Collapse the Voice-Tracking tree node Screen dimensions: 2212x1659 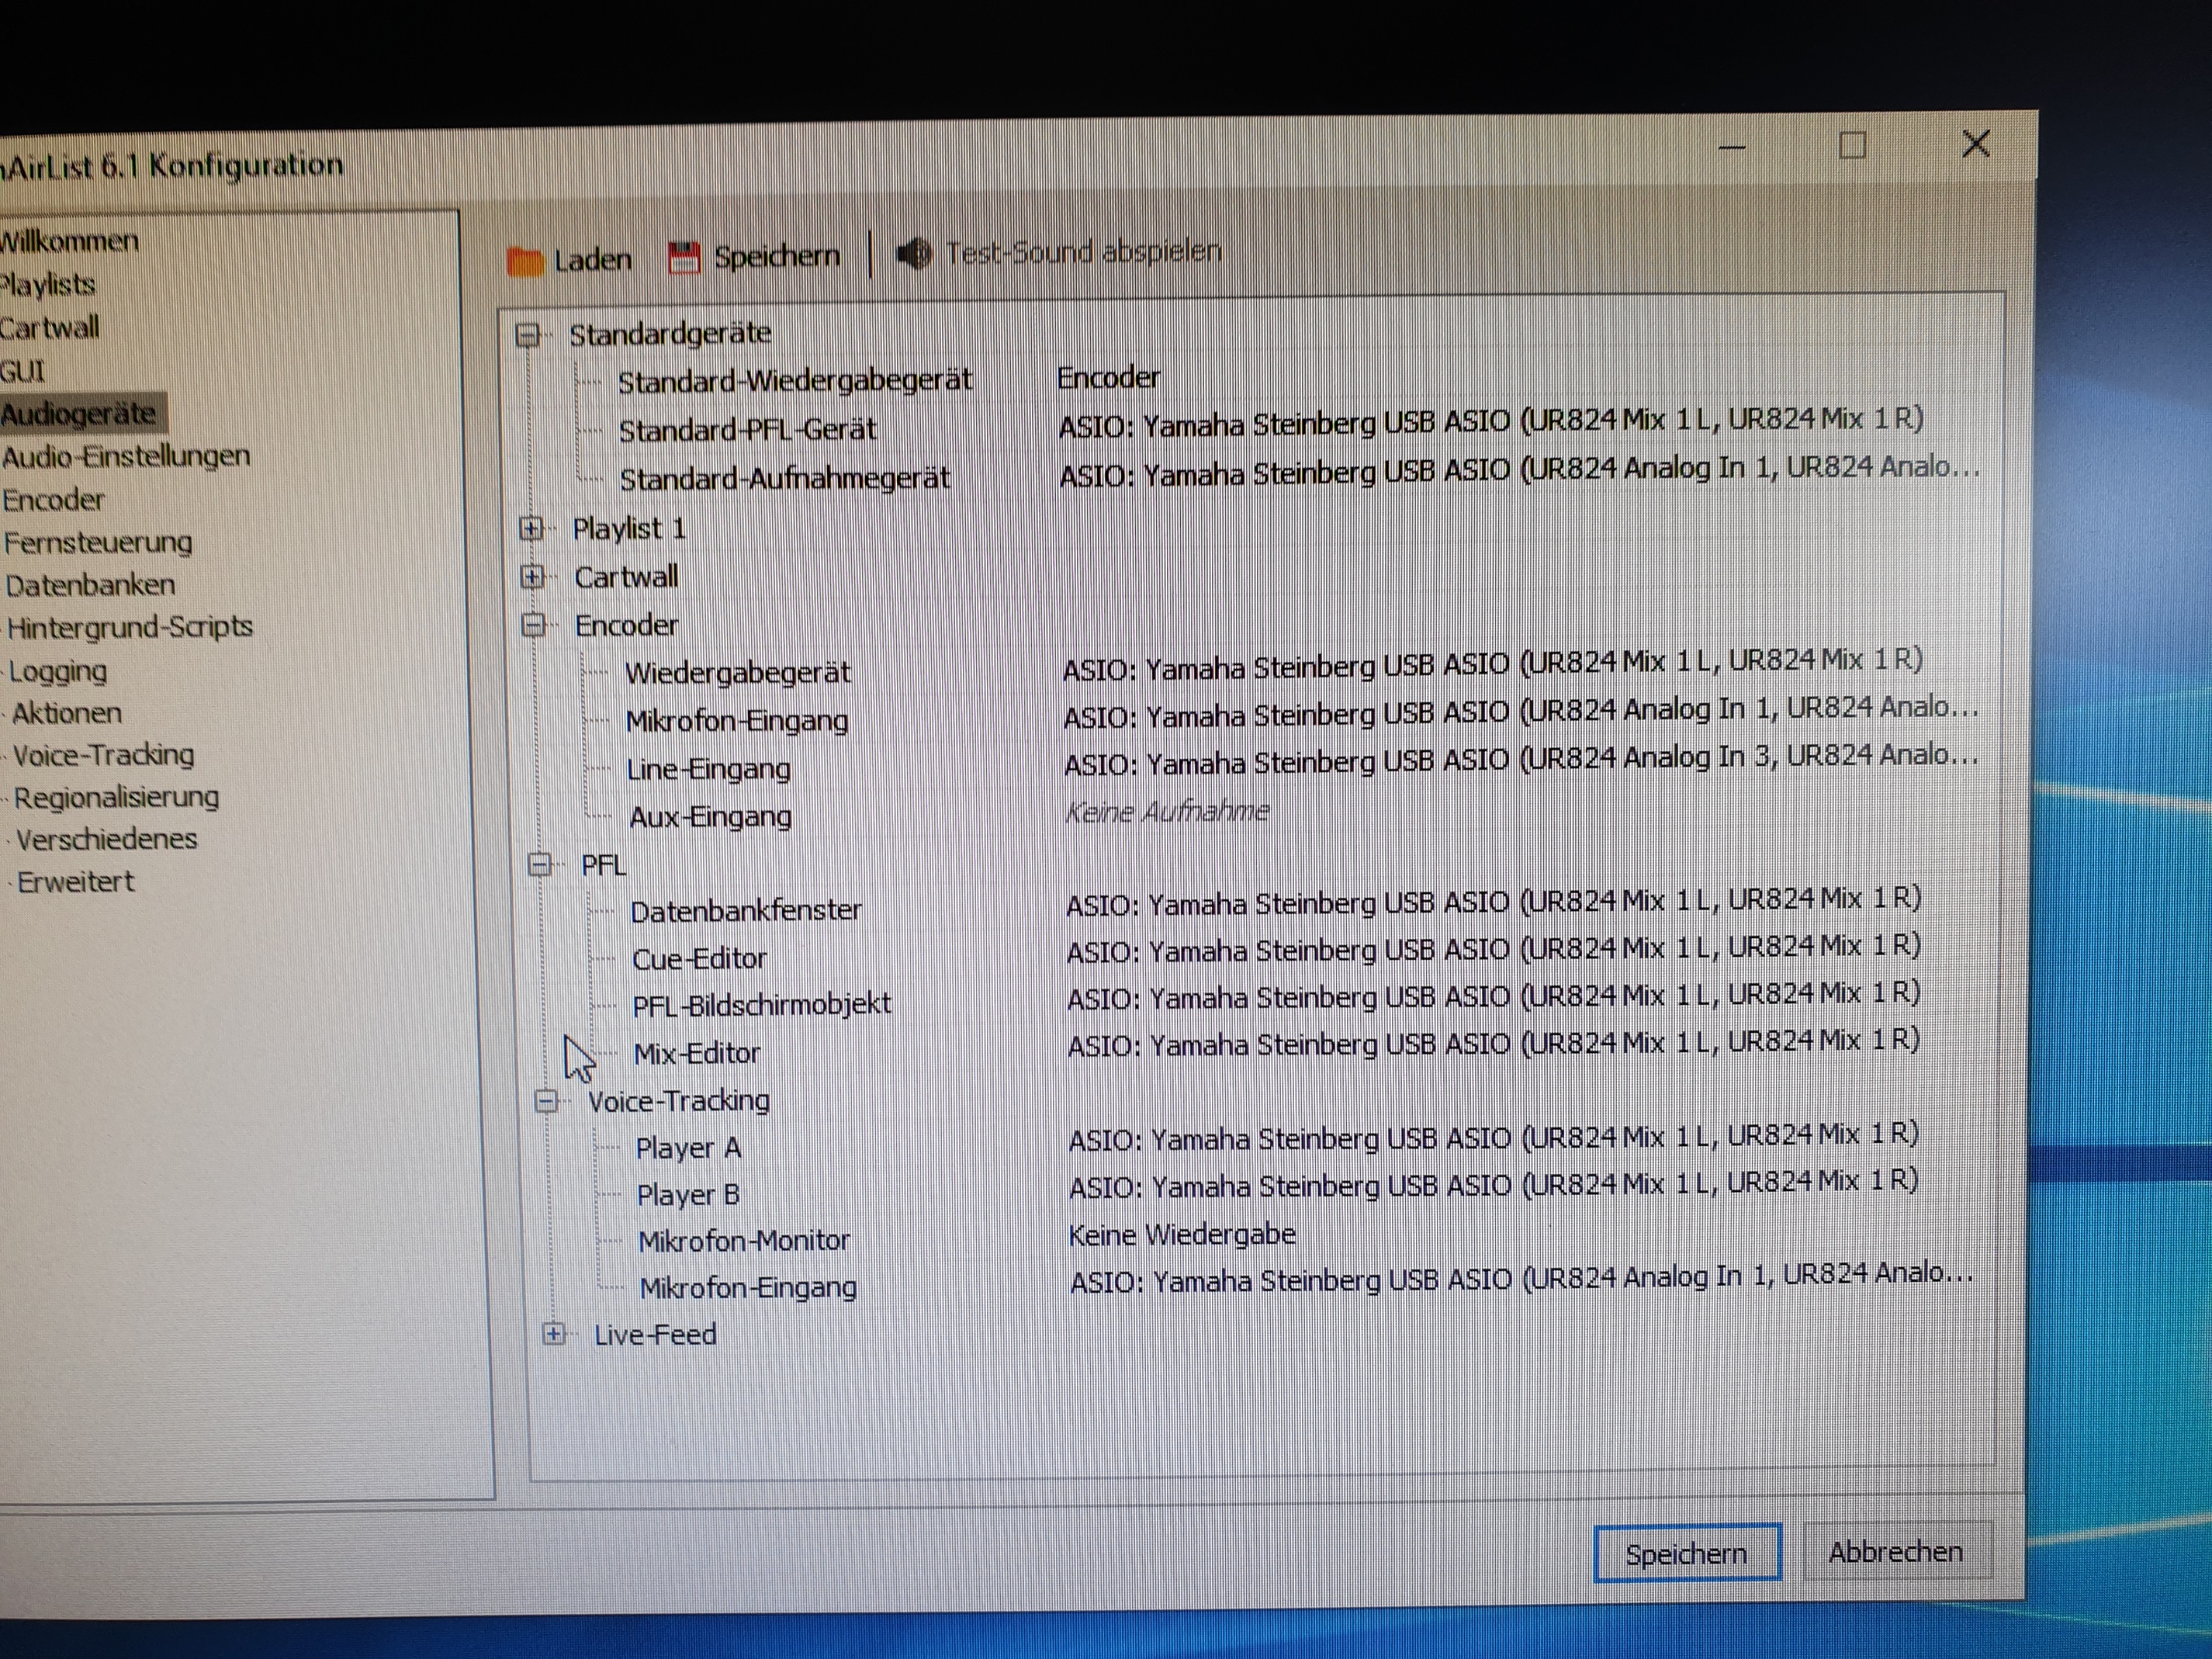[546, 1101]
